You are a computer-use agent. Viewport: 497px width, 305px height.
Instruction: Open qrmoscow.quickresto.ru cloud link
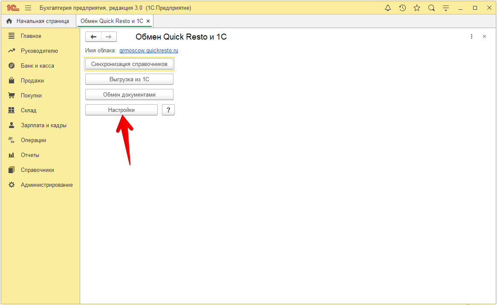point(149,51)
